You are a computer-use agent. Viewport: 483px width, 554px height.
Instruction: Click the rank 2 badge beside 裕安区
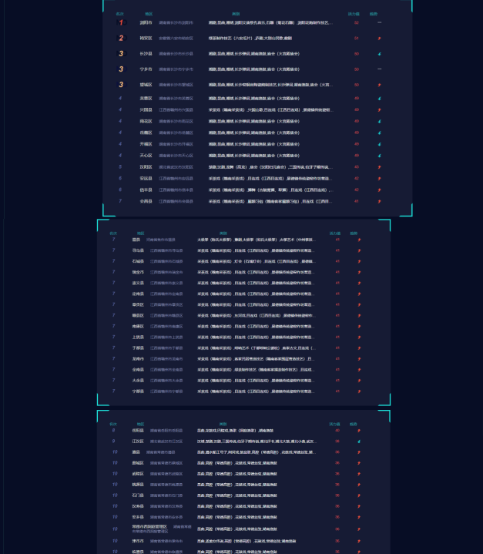[x=120, y=38]
